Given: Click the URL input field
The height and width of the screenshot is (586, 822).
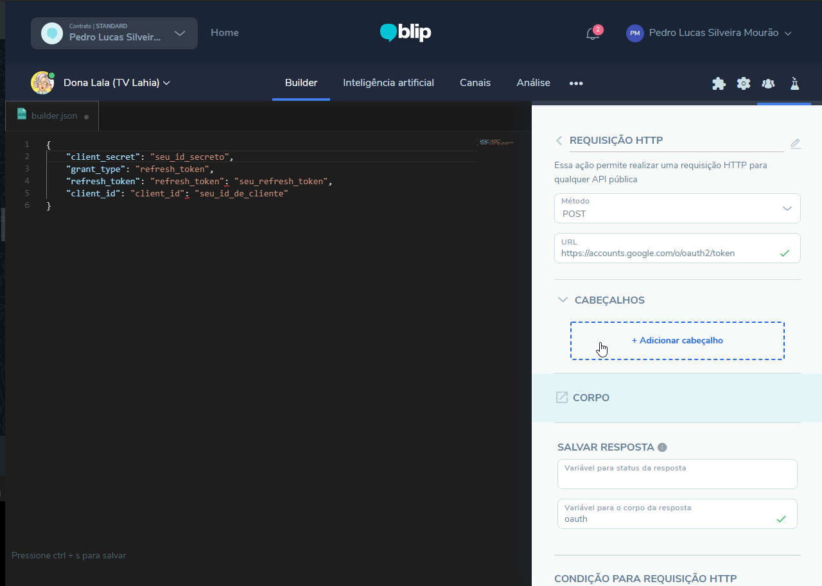Looking at the screenshot, I should pyautogui.click(x=678, y=248).
